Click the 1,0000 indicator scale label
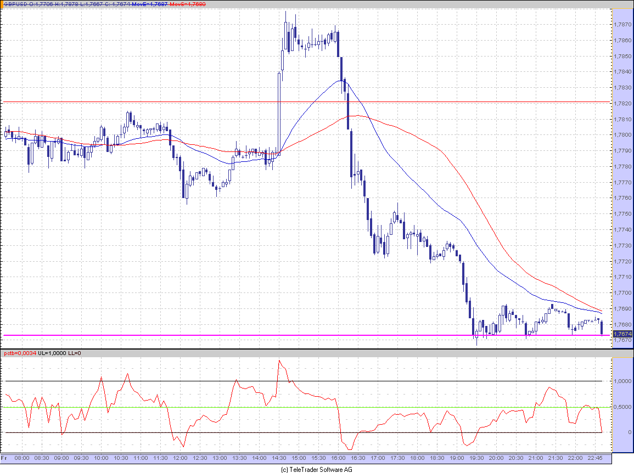Screen dimensions: 634x473 coord(622,381)
